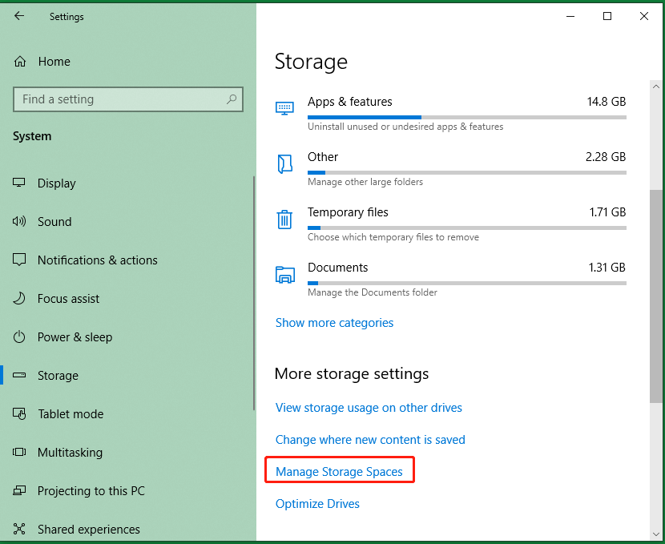This screenshot has width=665, height=544.
Task: Click Show more categories link
Action: (334, 323)
